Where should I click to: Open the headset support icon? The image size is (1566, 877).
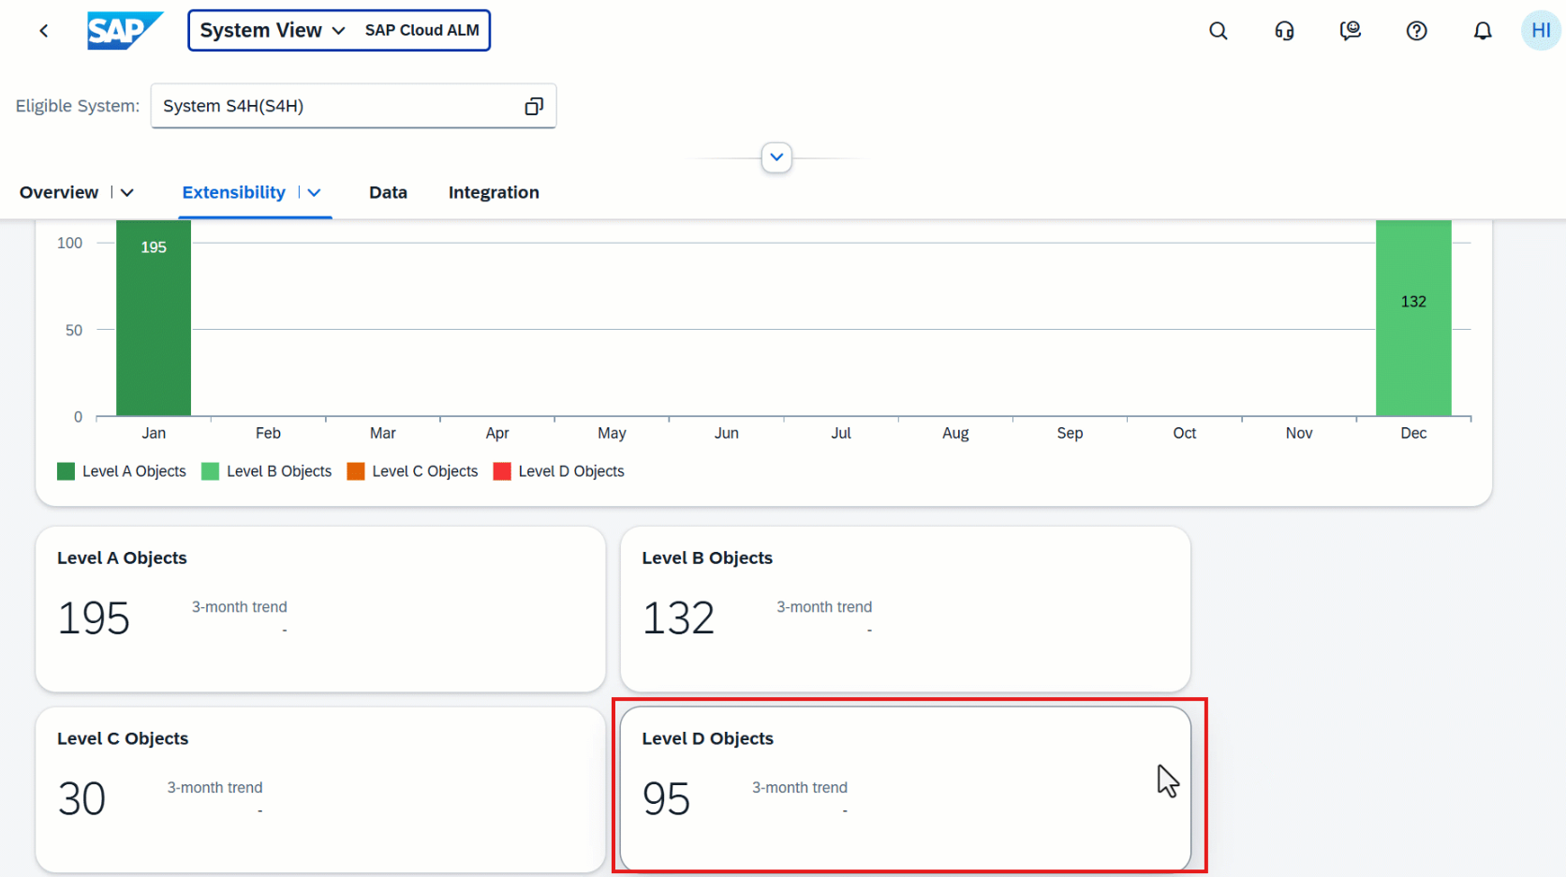point(1284,31)
